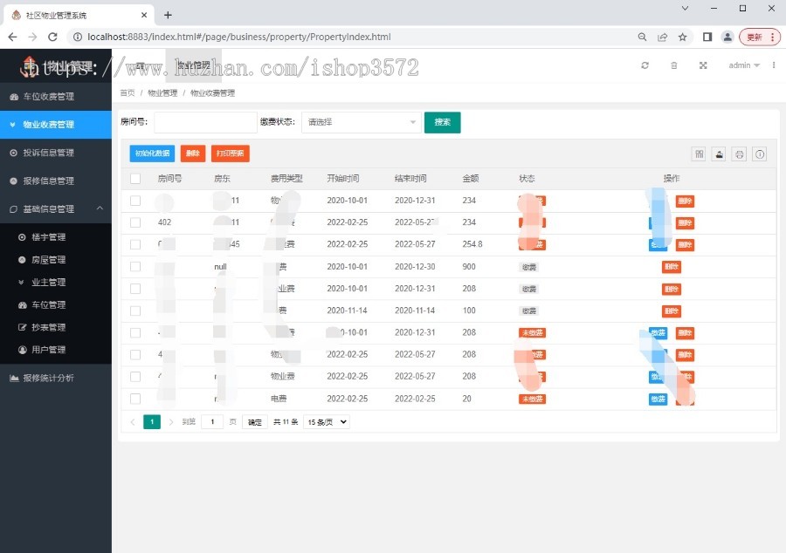Viewport: 786px width, 553px height.
Task: Check the row with amount 20
Action: pyautogui.click(x=135, y=399)
